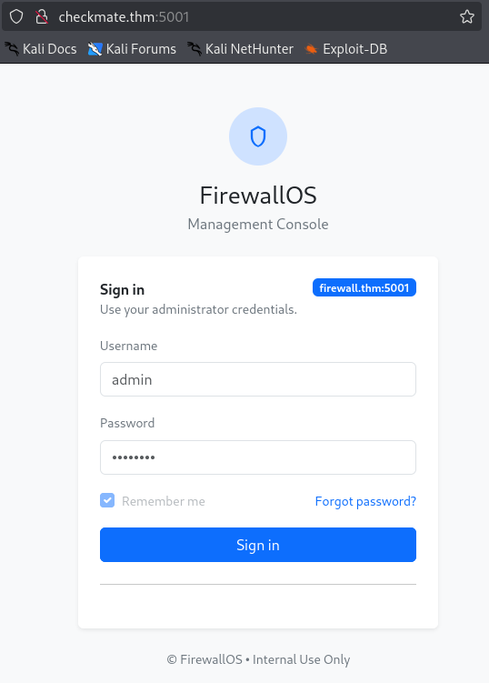The height and width of the screenshot is (683, 489).
Task: Focus the Username field containing admin
Action: click(x=258, y=379)
